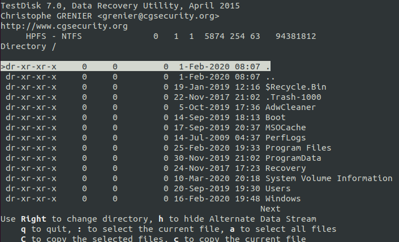Select the parent directory '..' entry
399x242 pixels.
(270, 77)
